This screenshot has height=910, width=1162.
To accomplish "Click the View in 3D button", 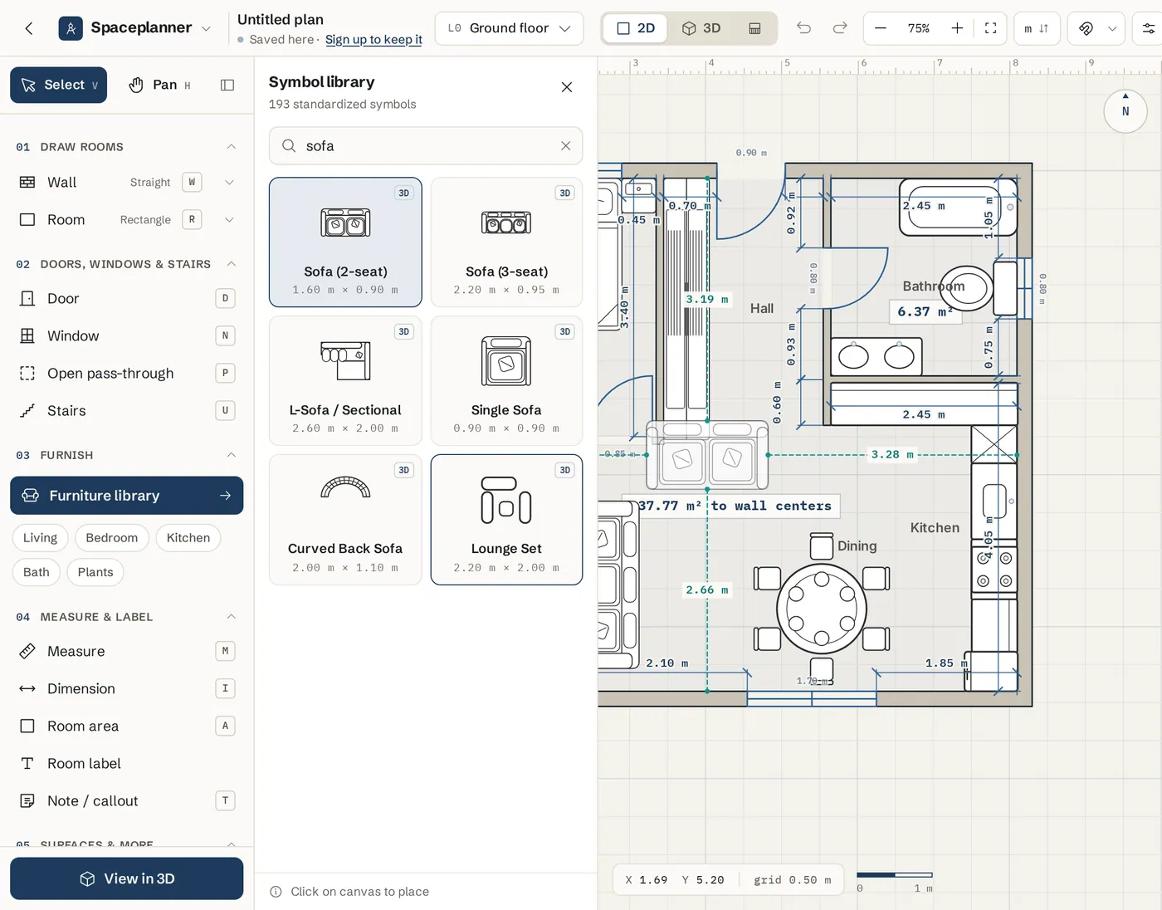I will (x=127, y=878).
